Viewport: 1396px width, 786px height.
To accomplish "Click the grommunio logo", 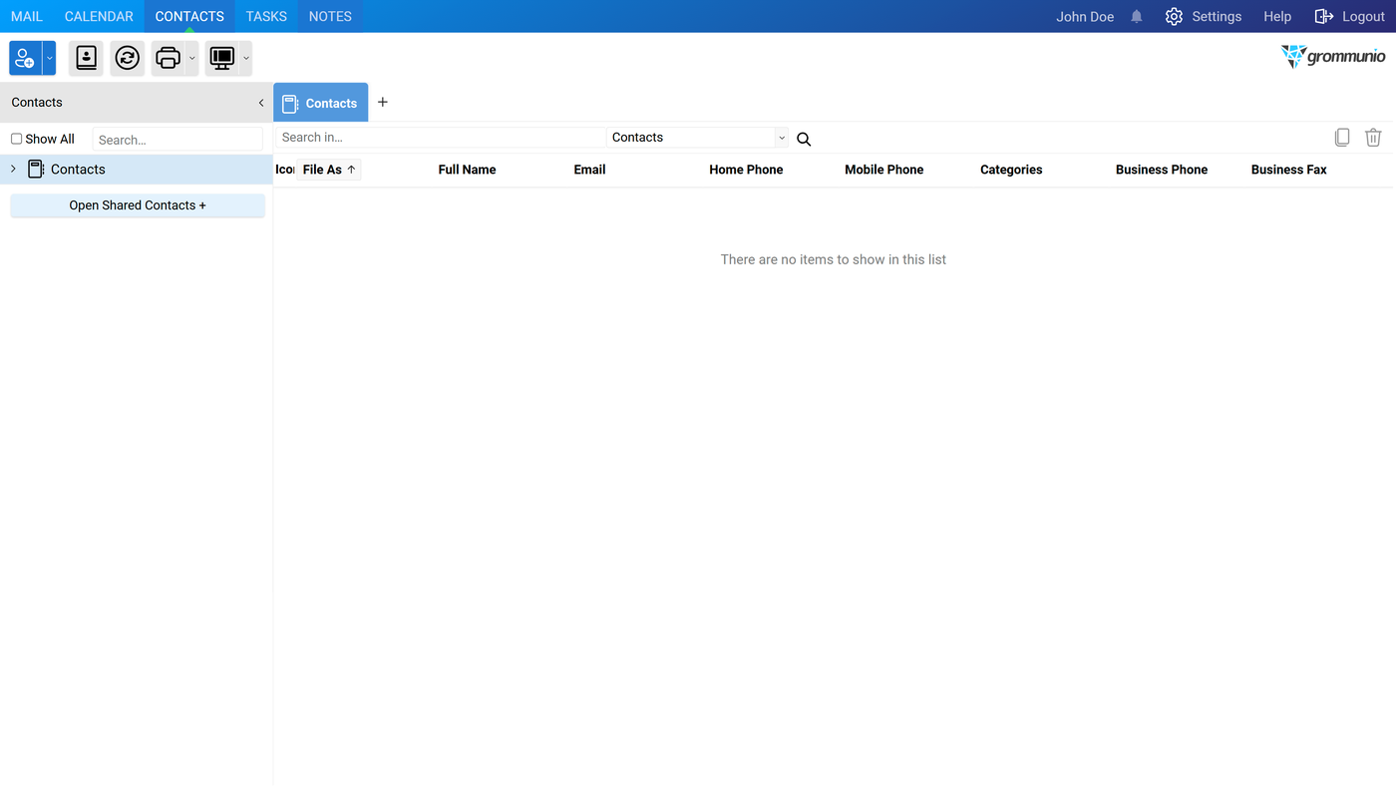I will pos(1333,57).
